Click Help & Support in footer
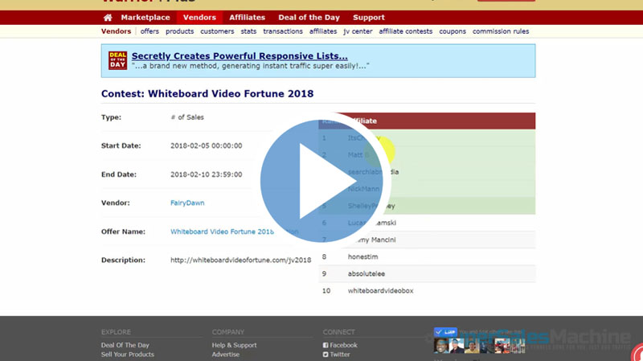The height and width of the screenshot is (361, 643). click(234, 345)
